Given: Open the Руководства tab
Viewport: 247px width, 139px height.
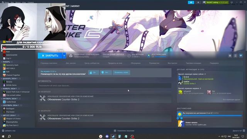Looking at the screenshot, I should [x=154, y=63].
